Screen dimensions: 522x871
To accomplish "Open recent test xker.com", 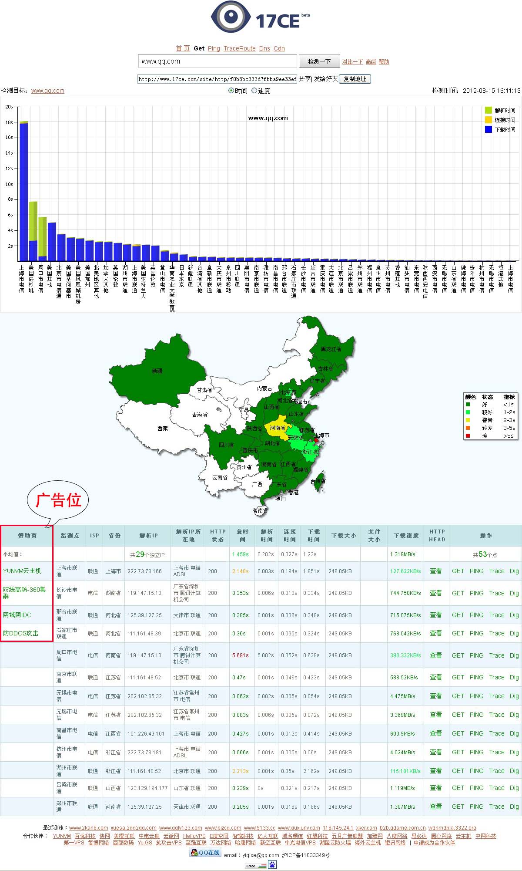I will click(367, 828).
